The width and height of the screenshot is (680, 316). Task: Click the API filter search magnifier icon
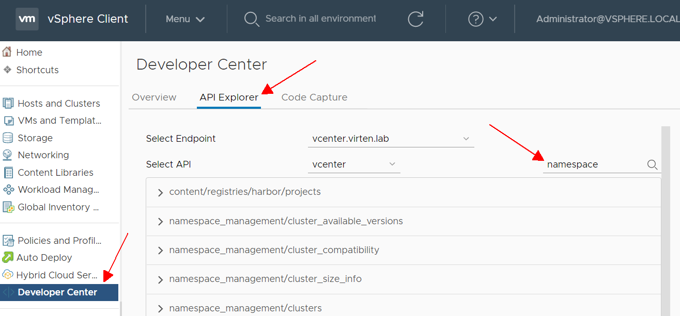click(x=653, y=165)
